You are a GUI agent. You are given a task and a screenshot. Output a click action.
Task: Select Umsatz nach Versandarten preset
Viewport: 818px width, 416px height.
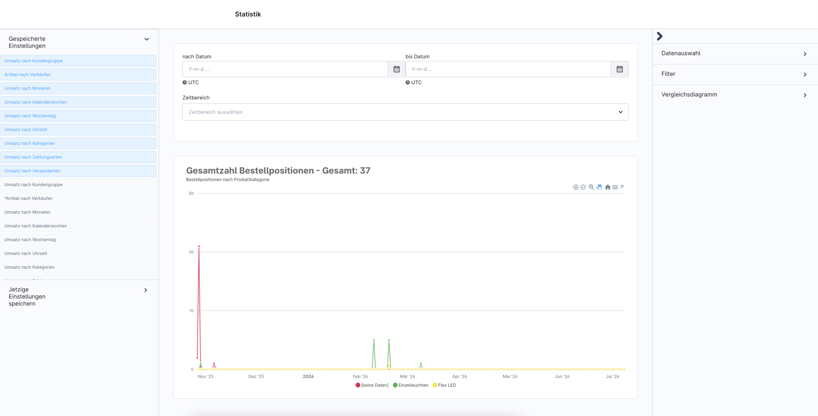pyautogui.click(x=78, y=171)
